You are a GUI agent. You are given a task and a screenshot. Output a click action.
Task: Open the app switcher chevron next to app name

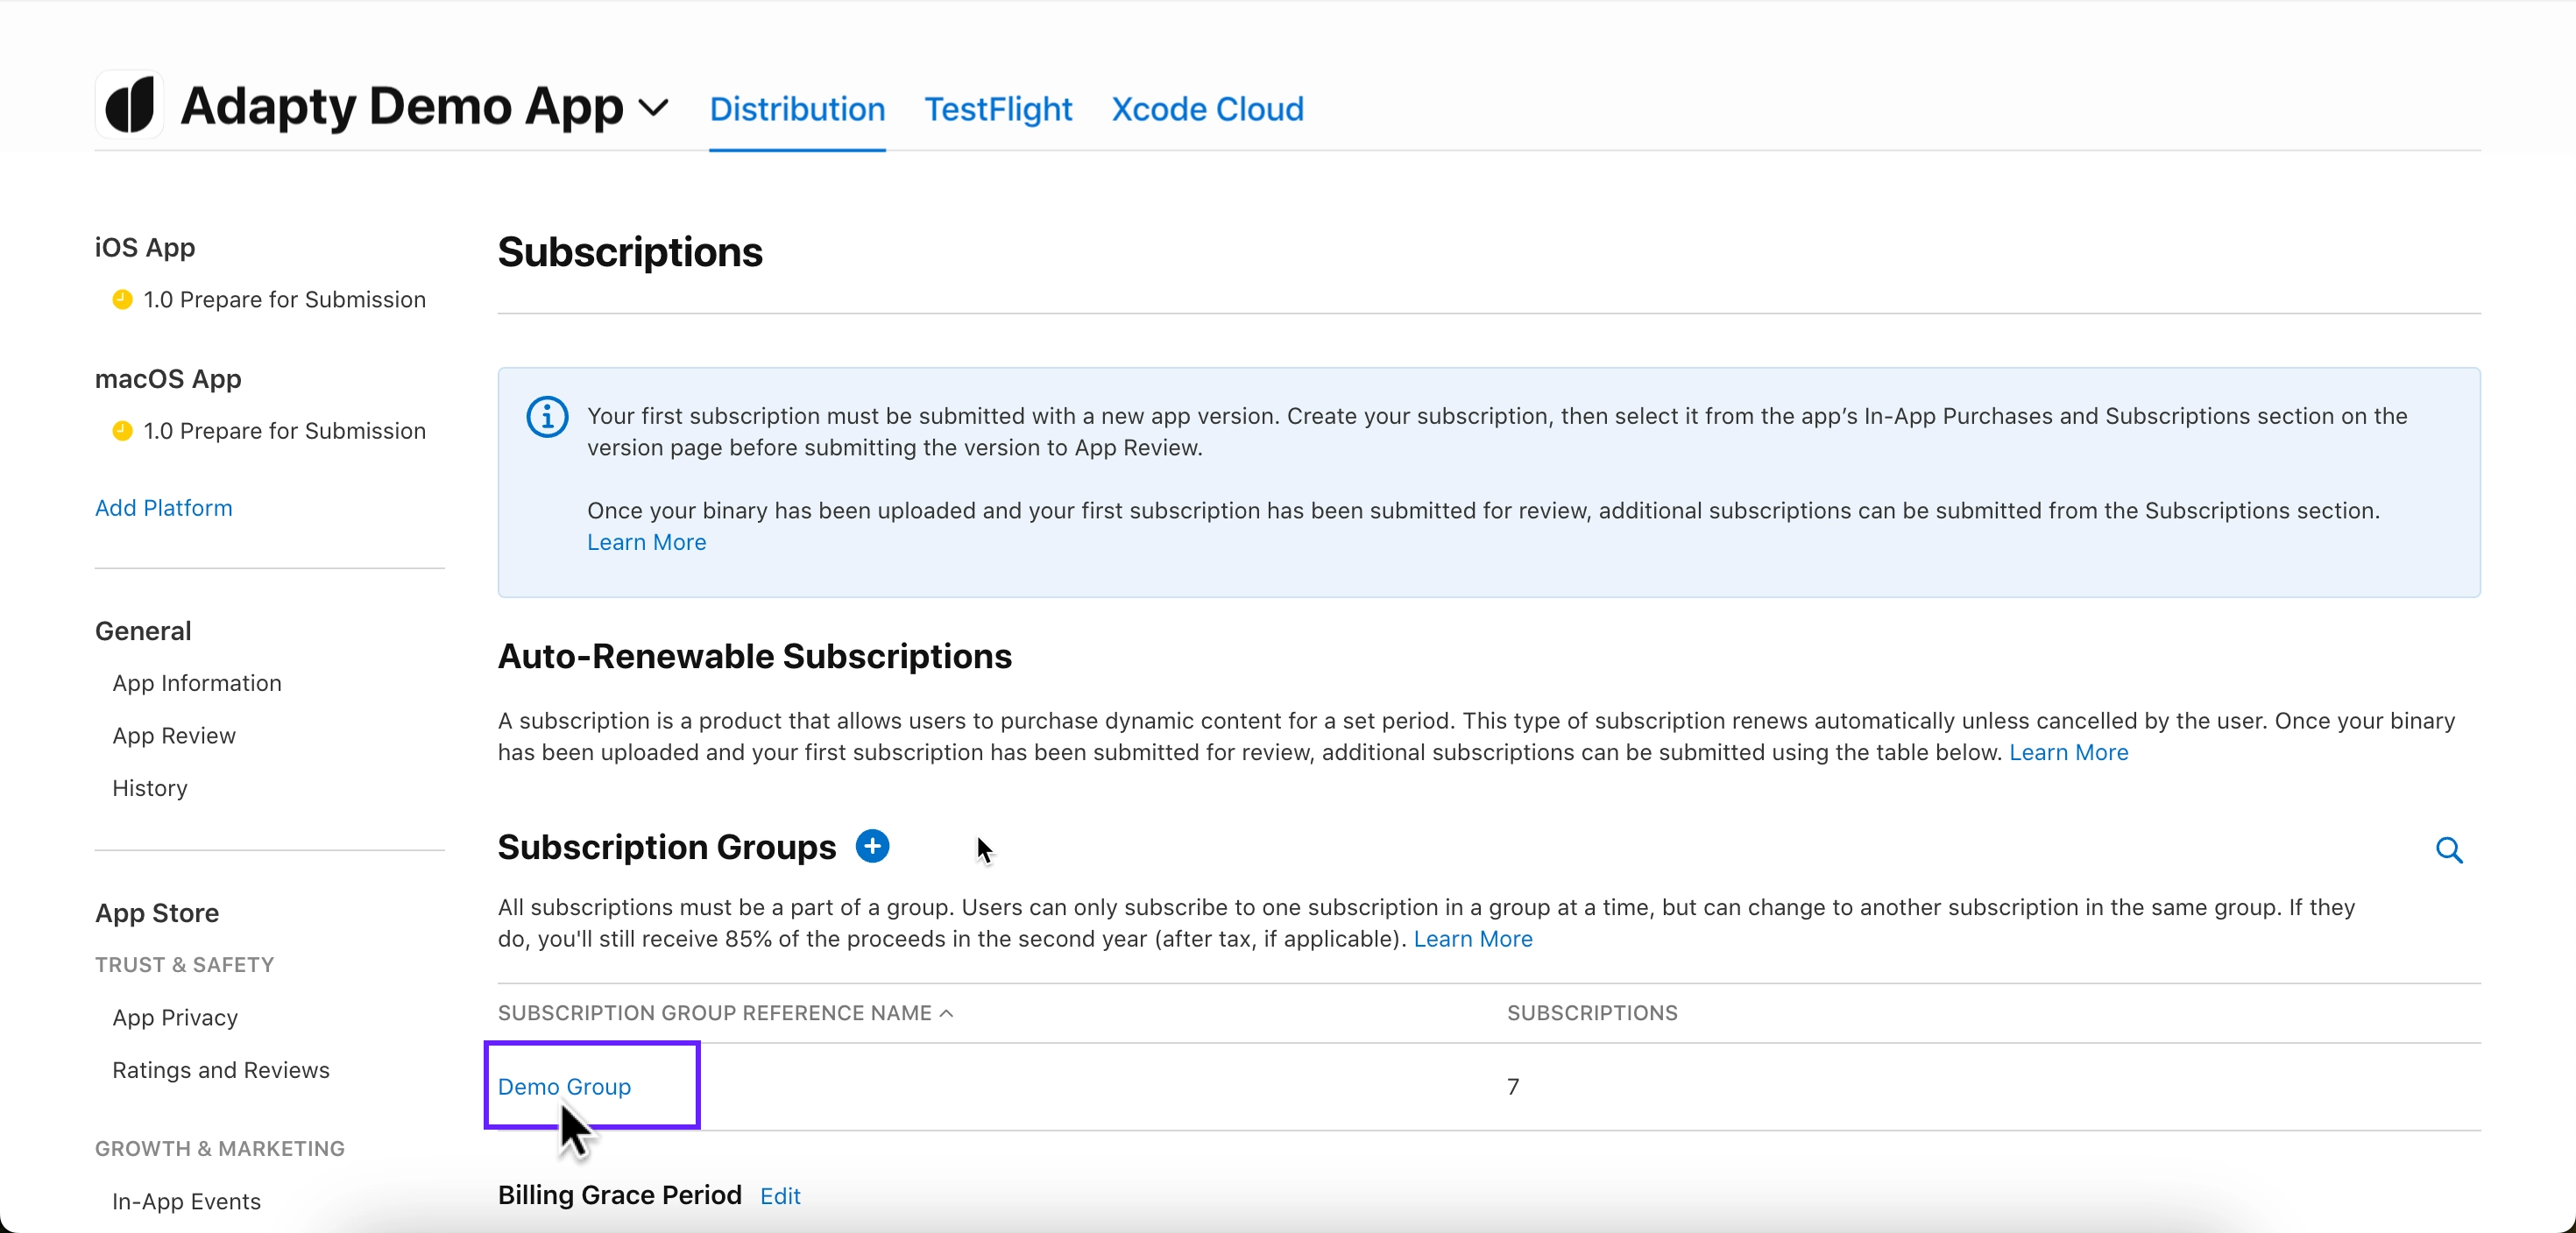pyautogui.click(x=655, y=109)
